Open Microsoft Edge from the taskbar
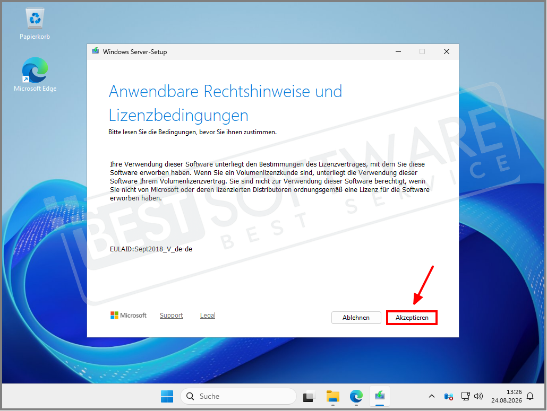Screen dimensions: 547x411 (356, 396)
